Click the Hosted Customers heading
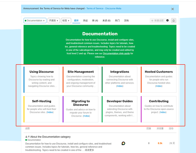 pyautogui.click(x=159, y=72)
